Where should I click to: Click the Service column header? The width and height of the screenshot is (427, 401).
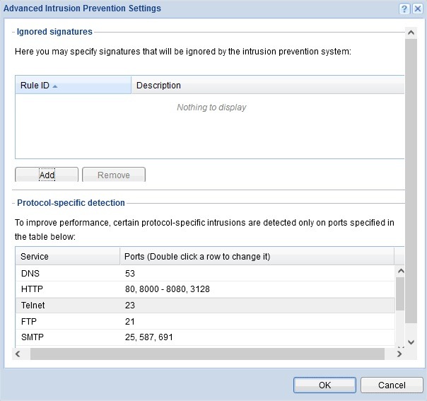click(x=67, y=256)
